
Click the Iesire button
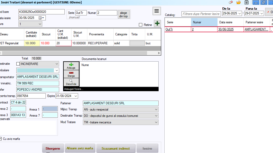pos(147,148)
